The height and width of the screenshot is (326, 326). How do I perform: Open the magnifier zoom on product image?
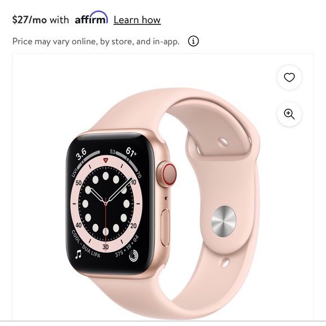coord(289,114)
